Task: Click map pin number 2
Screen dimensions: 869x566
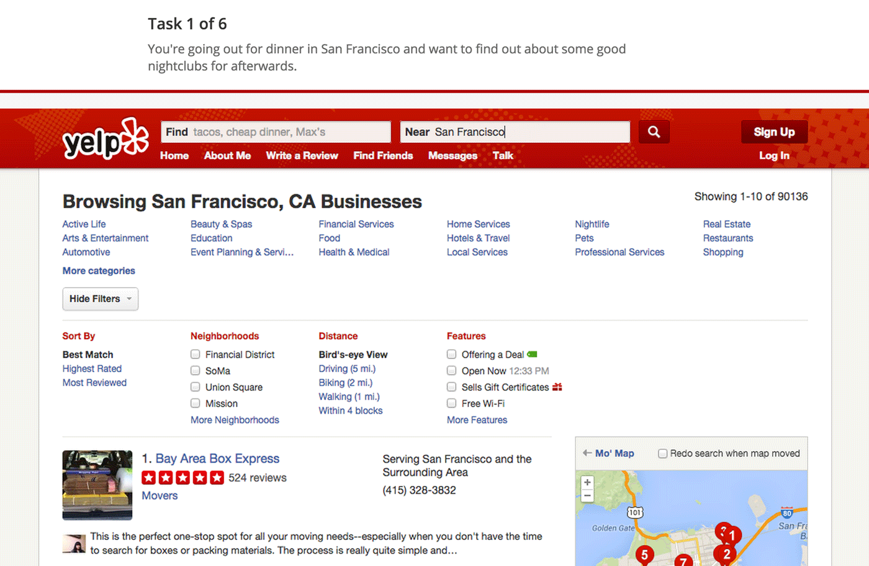Action: point(726,554)
